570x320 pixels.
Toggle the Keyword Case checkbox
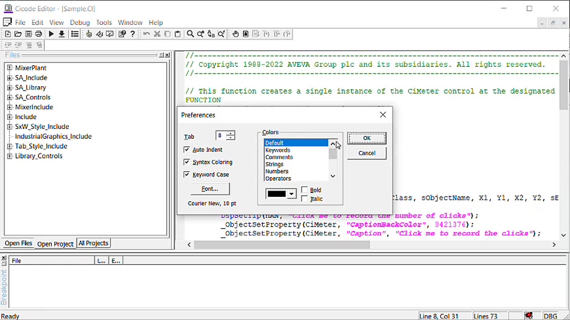tap(187, 175)
